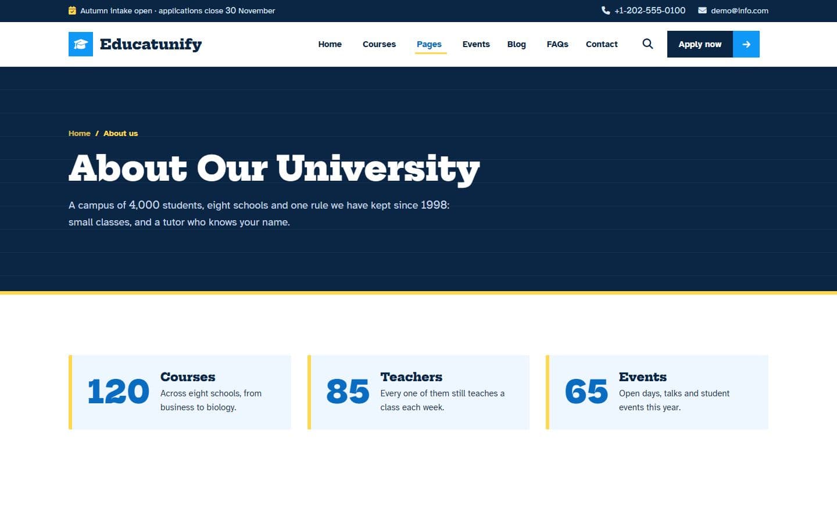The image size is (837, 523).
Task: Click the Educatunify site name
Action: [151, 44]
